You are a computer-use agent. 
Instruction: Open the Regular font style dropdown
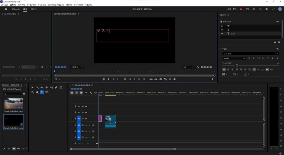[x=234, y=59]
